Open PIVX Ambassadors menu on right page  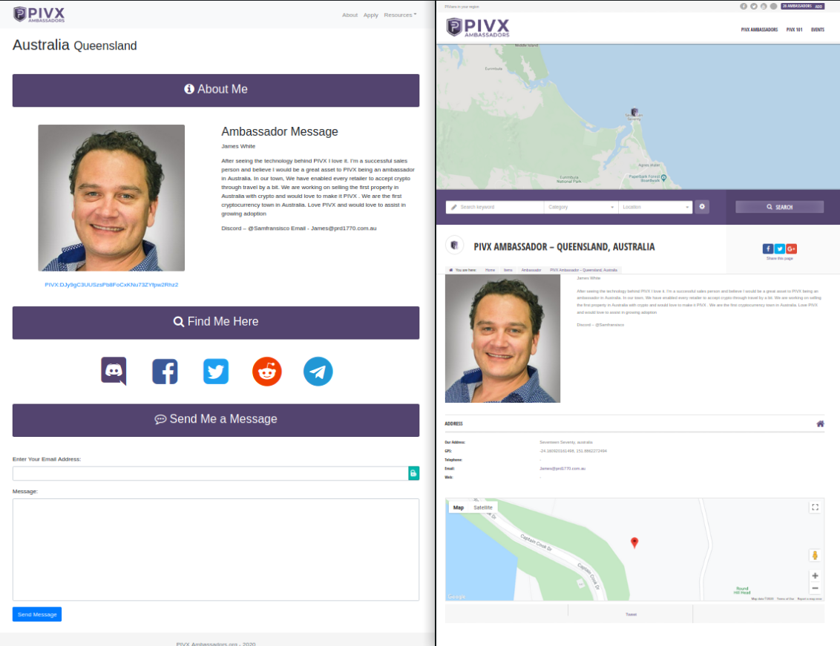tap(759, 30)
